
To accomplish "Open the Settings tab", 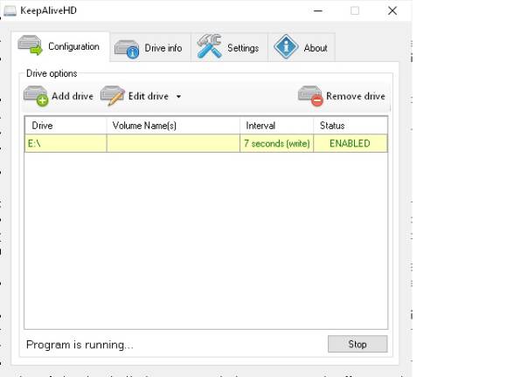I will pyautogui.click(x=229, y=48).
